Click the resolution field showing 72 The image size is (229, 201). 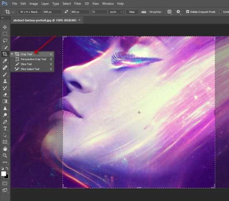tap(99, 12)
